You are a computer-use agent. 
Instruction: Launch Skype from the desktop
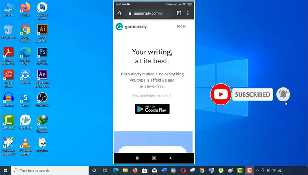26,100
